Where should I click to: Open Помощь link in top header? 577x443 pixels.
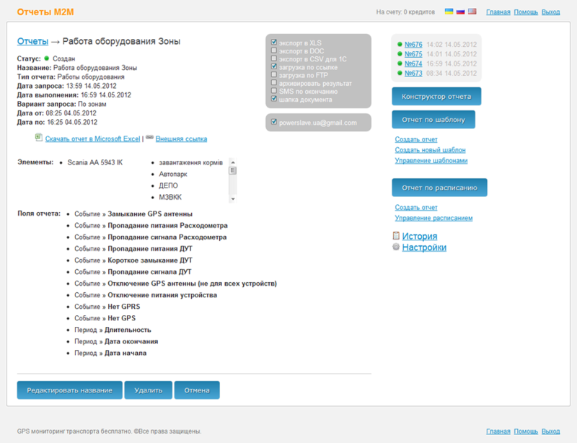coord(526,12)
